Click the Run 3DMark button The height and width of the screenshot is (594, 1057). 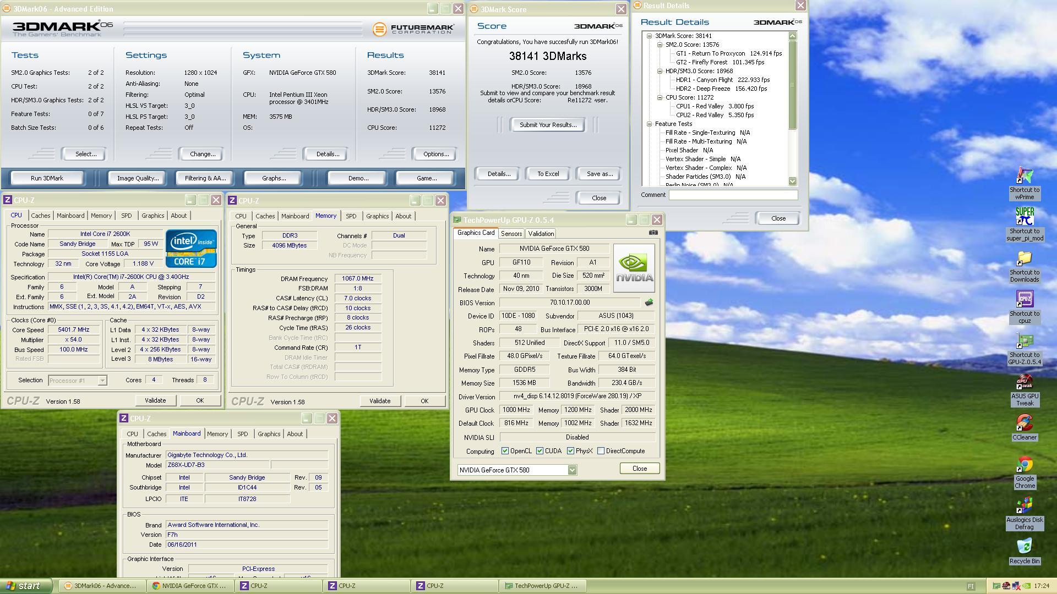pyautogui.click(x=47, y=178)
